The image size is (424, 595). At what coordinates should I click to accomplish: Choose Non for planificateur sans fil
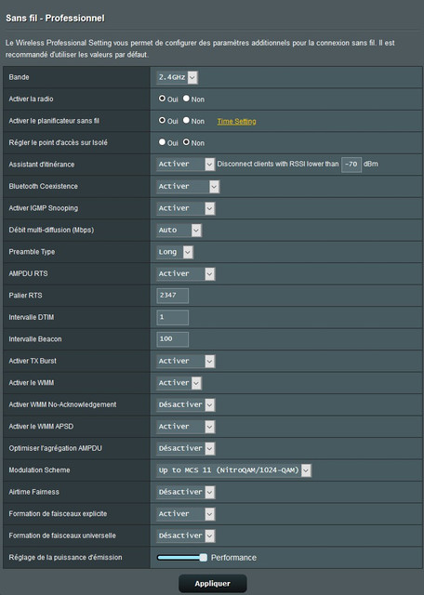pyautogui.click(x=186, y=120)
